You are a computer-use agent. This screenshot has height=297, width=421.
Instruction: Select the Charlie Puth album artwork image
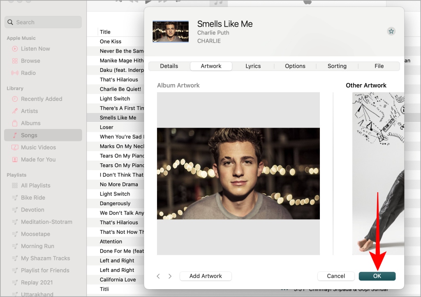(x=238, y=174)
